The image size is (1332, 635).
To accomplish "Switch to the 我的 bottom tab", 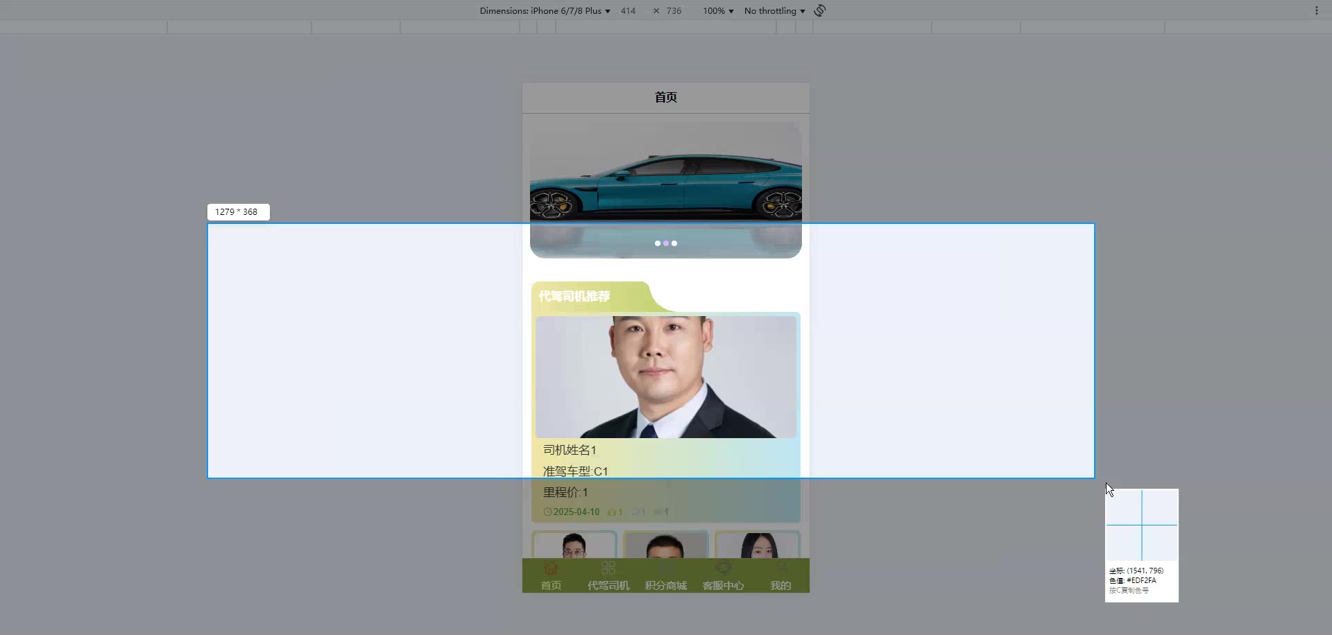I will pos(780,576).
